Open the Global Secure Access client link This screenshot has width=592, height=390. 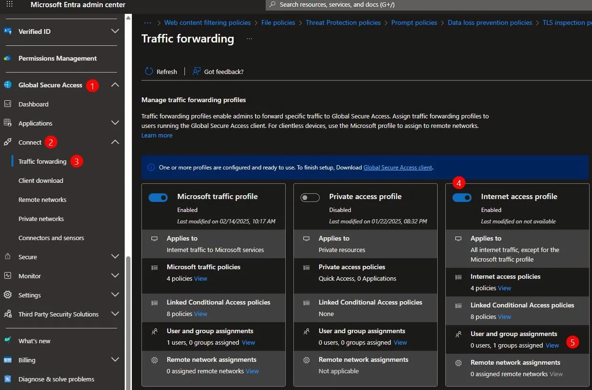pos(398,168)
